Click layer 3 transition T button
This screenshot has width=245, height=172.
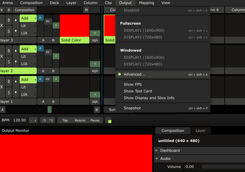[x=95, y=33]
